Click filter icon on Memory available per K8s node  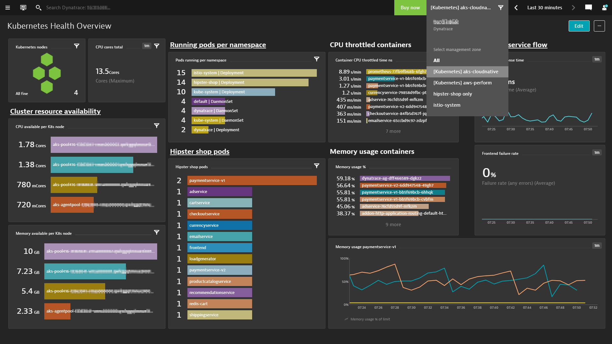pyautogui.click(x=157, y=233)
